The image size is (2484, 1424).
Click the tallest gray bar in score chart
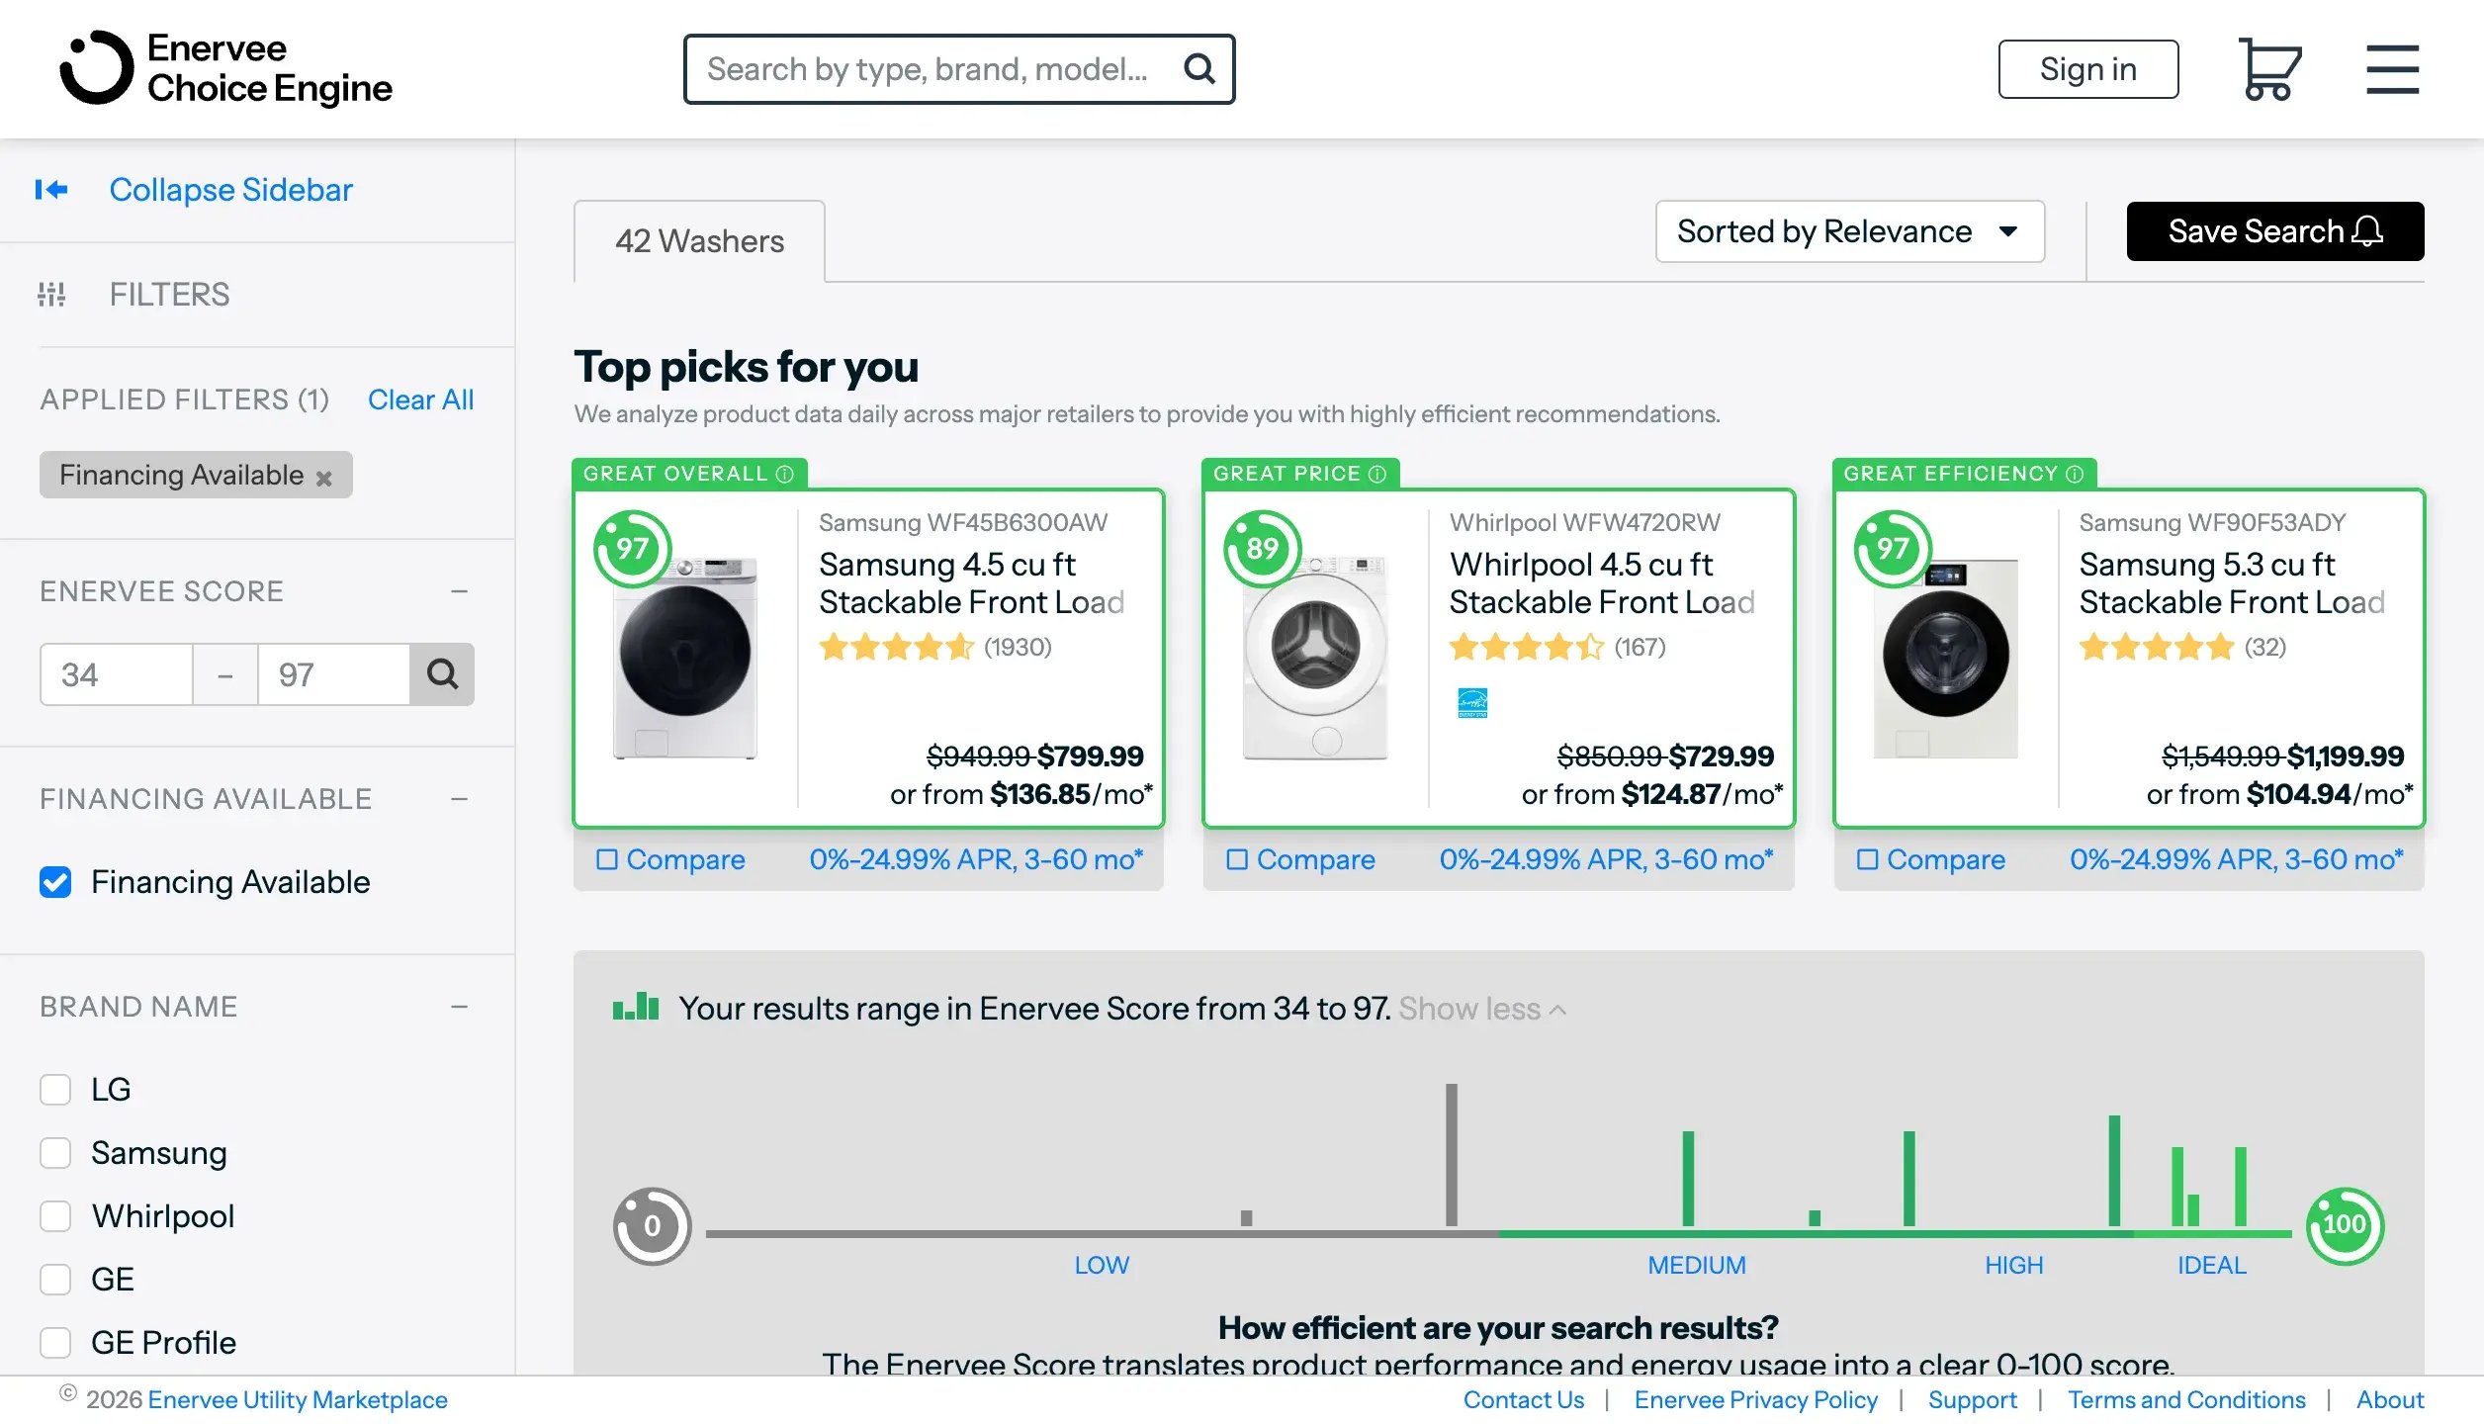(x=1451, y=1155)
